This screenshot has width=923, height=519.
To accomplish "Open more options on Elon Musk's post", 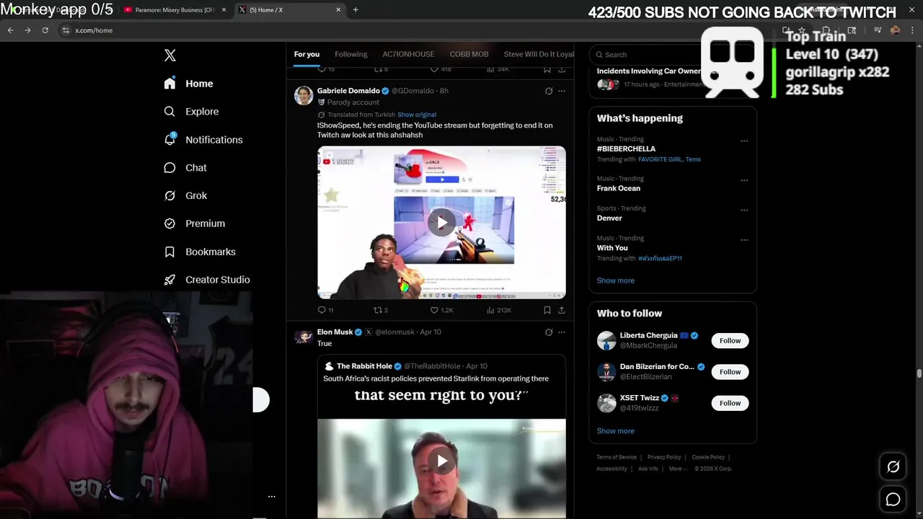I will [x=562, y=332].
